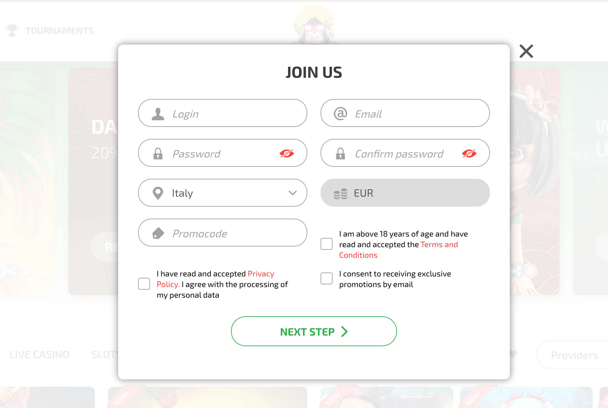
Task: Click the @ email icon
Action: click(x=340, y=113)
